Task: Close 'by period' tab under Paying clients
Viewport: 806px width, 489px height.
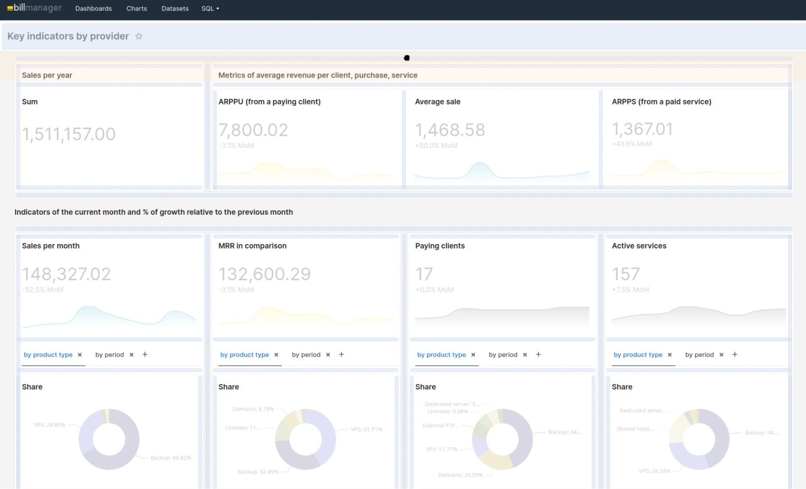Action: [x=525, y=355]
